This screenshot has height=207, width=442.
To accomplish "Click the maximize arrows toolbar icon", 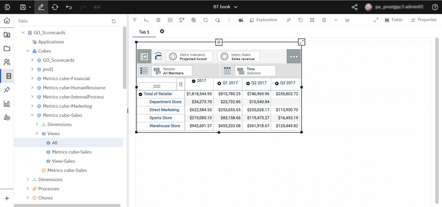I will pos(376,20).
